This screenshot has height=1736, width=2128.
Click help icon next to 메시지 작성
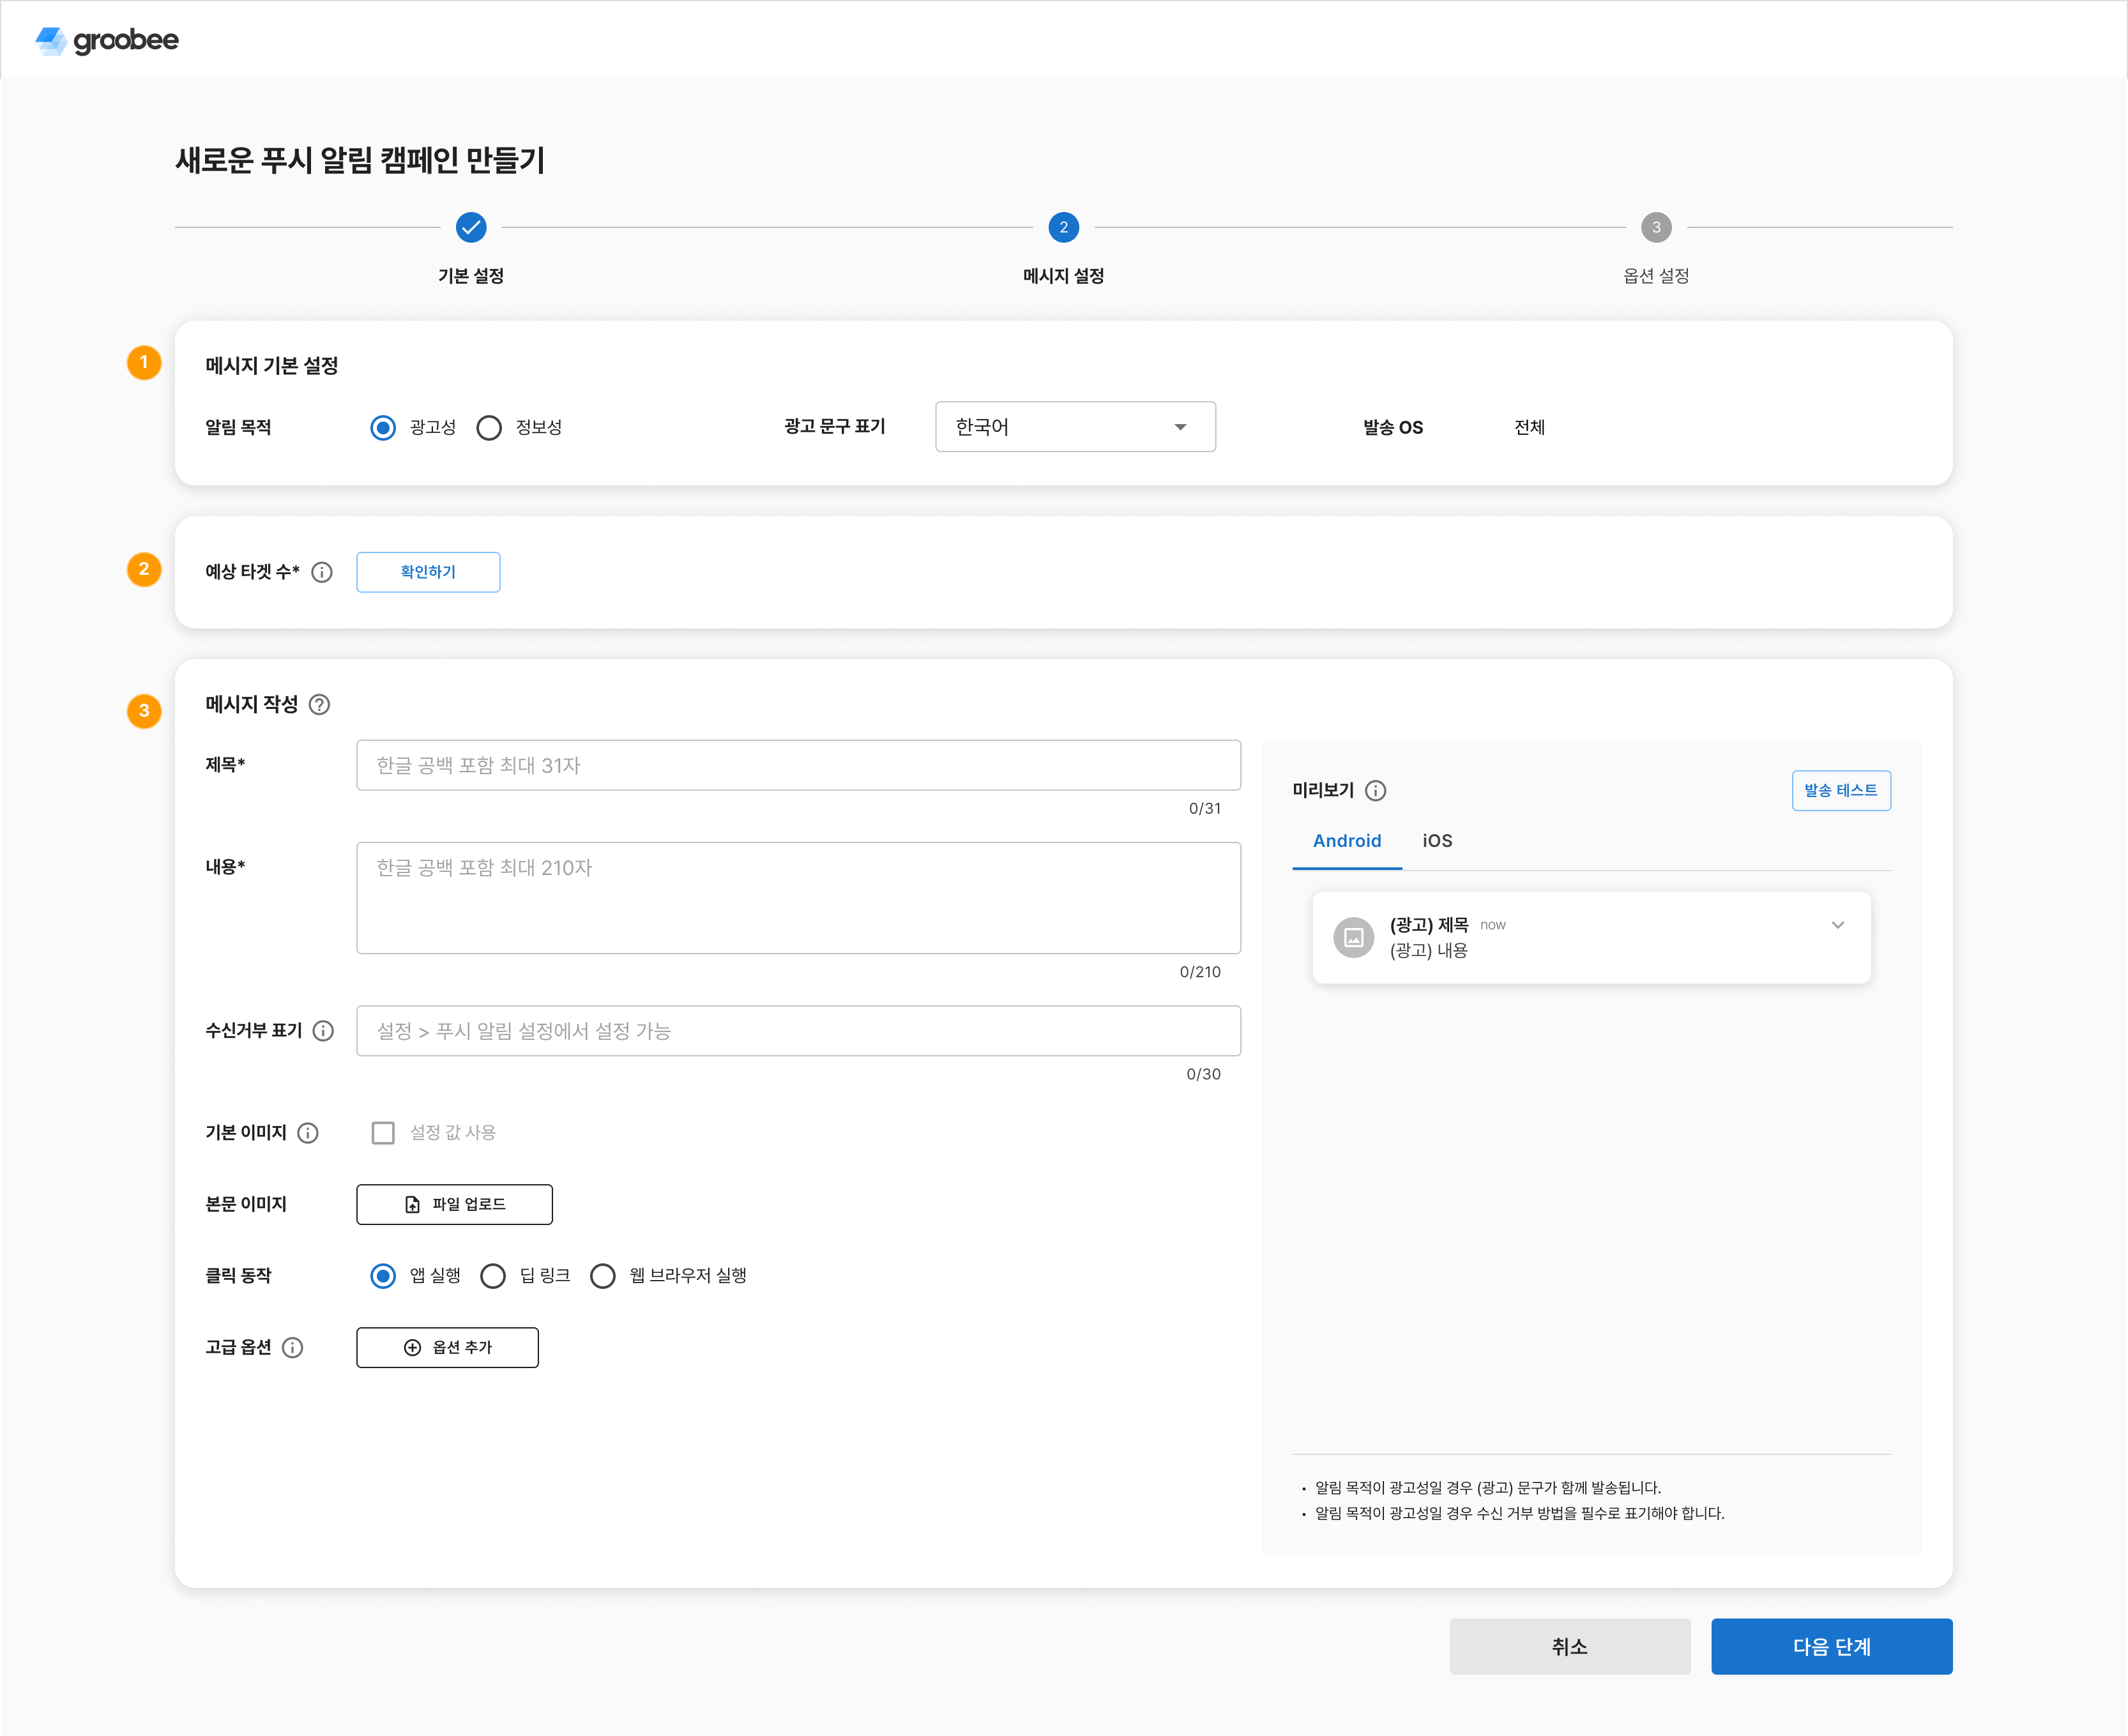[x=319, y=705]
